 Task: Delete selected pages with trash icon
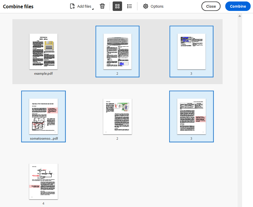102,6
